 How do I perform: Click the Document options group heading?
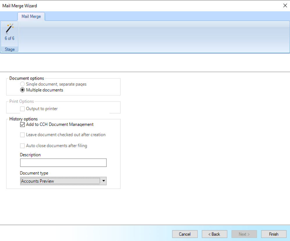[x=27, y=78]
